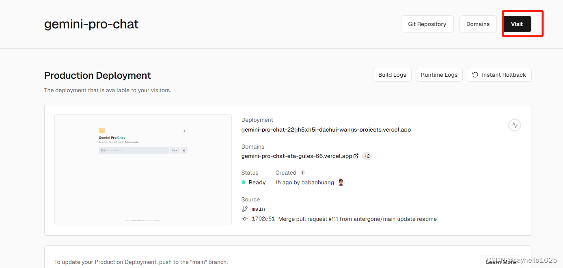Open the Git Repository page
This screenshot has width=563, height=268.
pyautogui.click(x=427, y=24)
